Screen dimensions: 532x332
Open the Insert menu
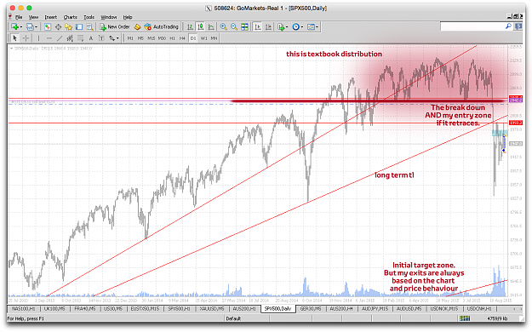[50, 17]
